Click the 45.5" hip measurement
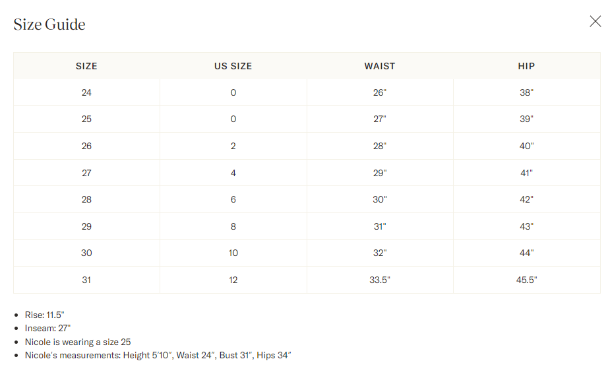Image resolution: width=608 pixels, height=388 pixels. pos(527,280)
